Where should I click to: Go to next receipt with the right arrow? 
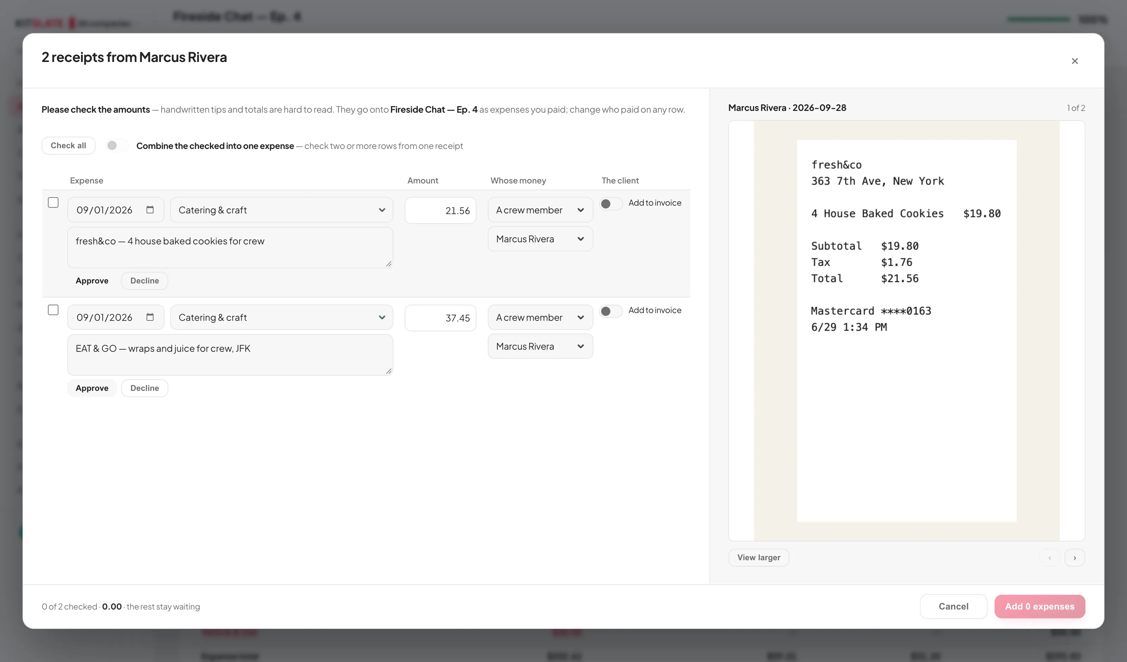(x=1075, y=557)
